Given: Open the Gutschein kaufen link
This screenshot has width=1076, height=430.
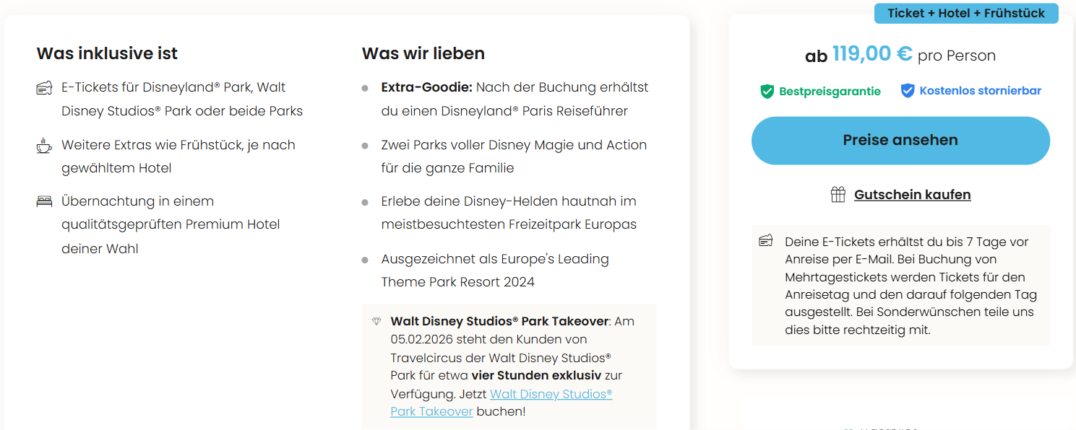Looking at the screenshot, I should tap(912, 194).
